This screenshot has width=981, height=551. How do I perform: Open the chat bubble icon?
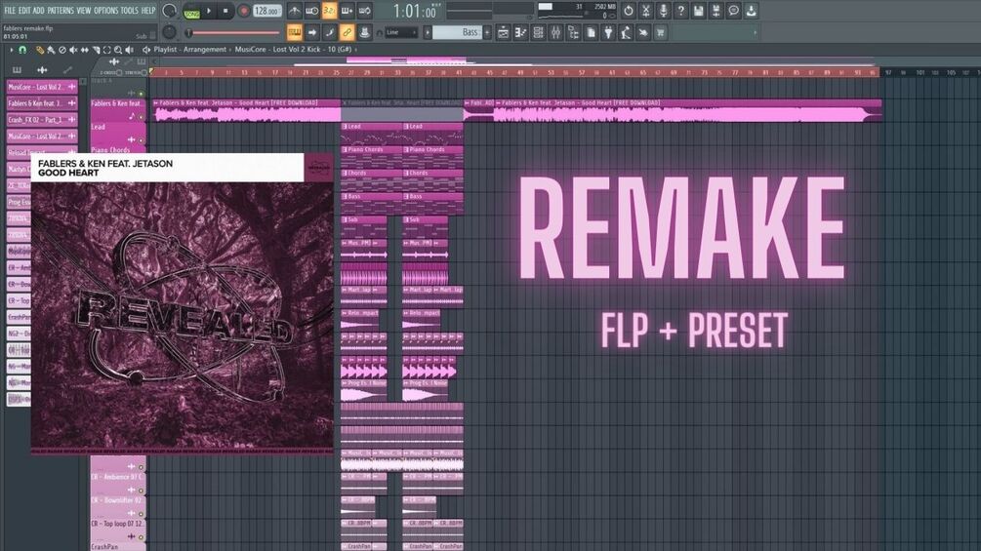point(733,11)
